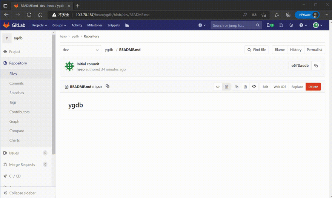Image resolution: width=332 pixels, height=198 pixels.
Task: Click the GitLab fox logo
Action: pyautogui.click(x=6, y=25)
